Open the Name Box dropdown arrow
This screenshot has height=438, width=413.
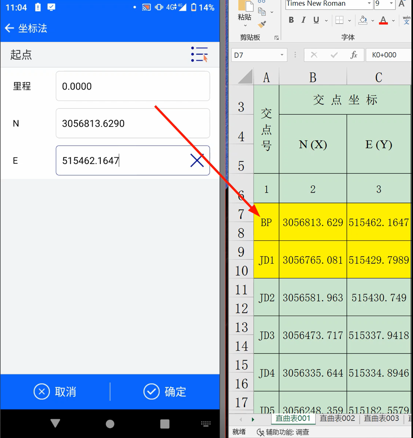coord(282,55)
